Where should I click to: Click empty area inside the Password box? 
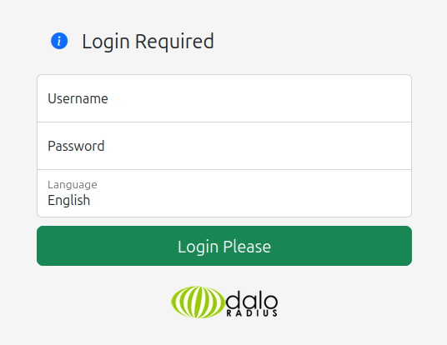coord(257,146)
